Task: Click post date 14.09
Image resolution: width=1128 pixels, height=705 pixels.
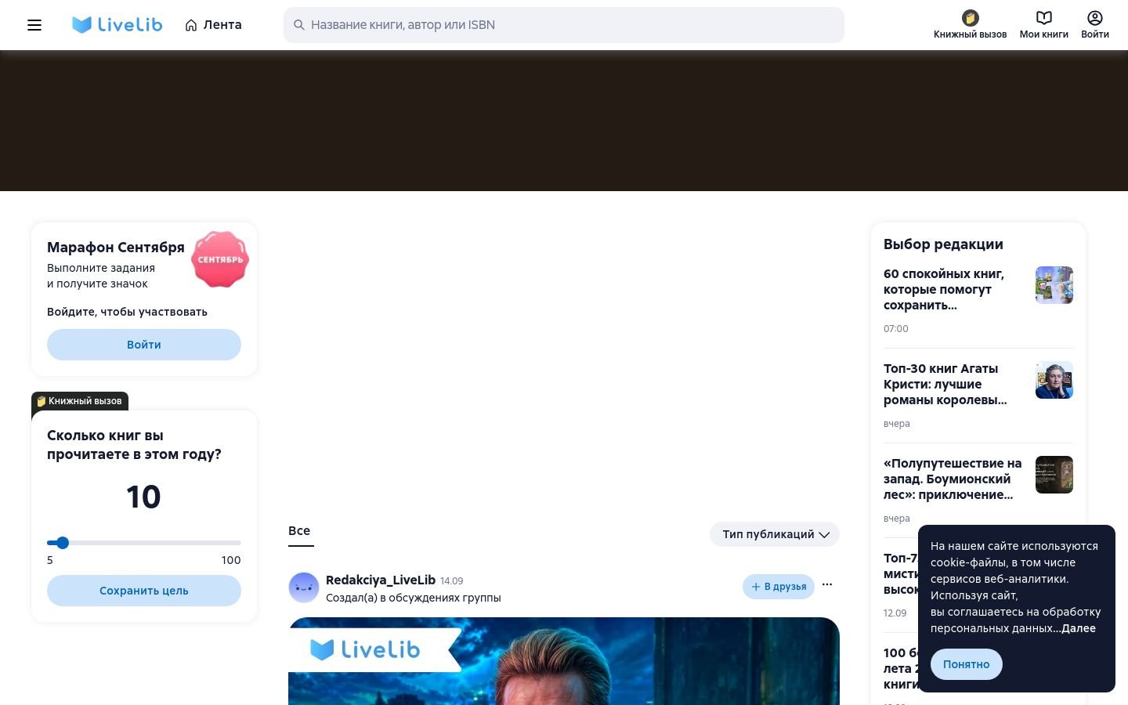Action: point(451,581)
